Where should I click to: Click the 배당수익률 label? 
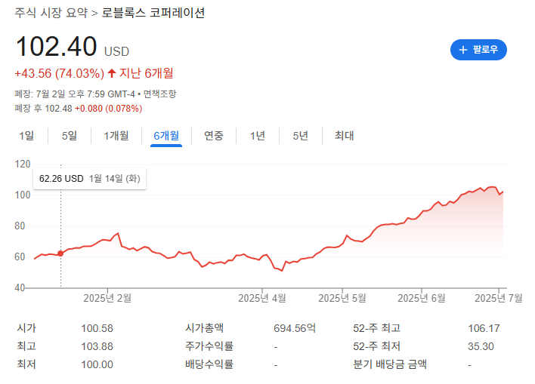[209, 364]
